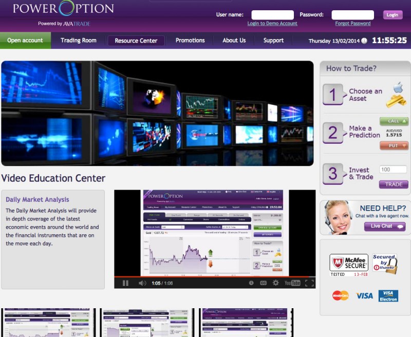
Task: Open video settings gear
Action: pos(275,283)
